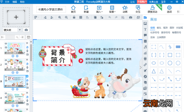Edit the project title field 卡通风小学语文课件
This screenshot has width=184, height=112.
coord(51,9)
